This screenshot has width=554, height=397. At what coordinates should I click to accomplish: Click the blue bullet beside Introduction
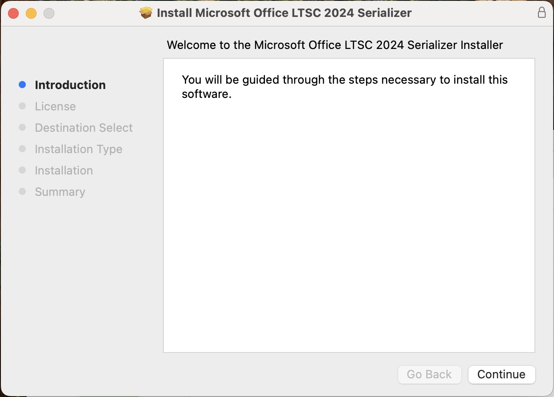[22, 85]
